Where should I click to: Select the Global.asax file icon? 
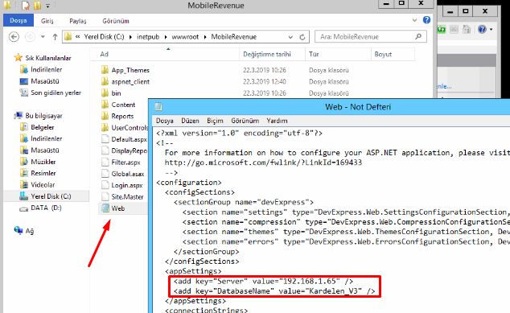point(105,174)
